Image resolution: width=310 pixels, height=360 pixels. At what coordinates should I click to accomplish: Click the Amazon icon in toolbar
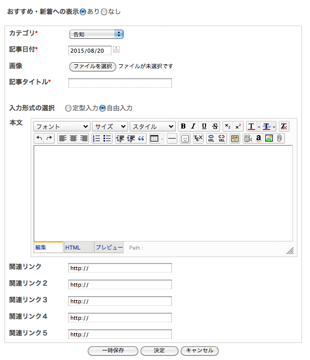(258, 139)
